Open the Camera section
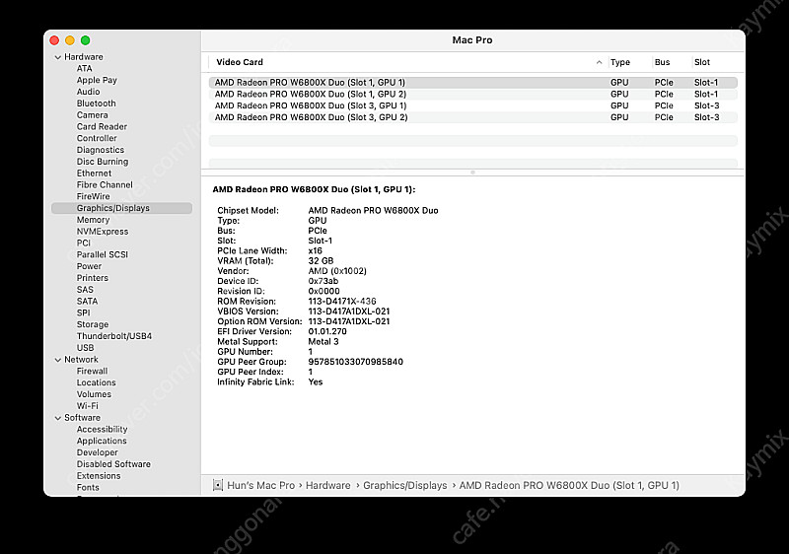 tap(92, 114)
